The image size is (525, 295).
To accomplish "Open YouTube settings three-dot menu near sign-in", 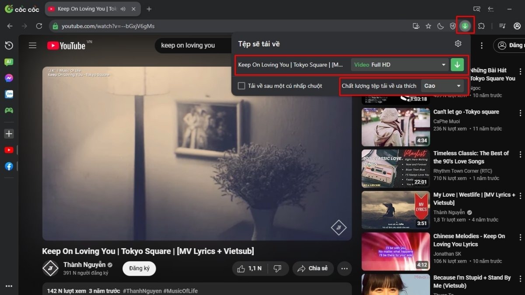I will pyautogui.click(x=482, y=45).
